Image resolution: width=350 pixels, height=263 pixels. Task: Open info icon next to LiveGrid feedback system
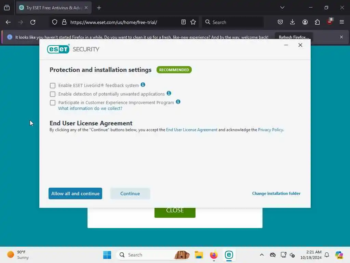143,85
